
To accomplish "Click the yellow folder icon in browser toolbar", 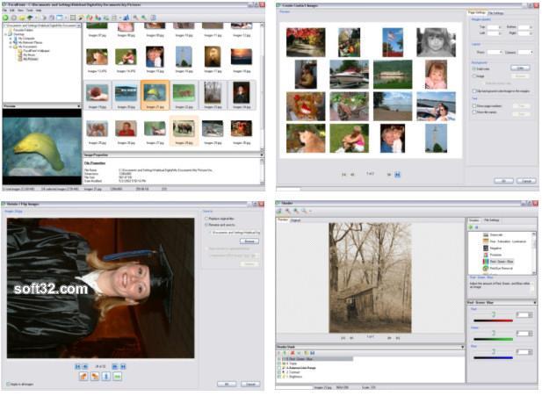I will [x=22, y=18].
